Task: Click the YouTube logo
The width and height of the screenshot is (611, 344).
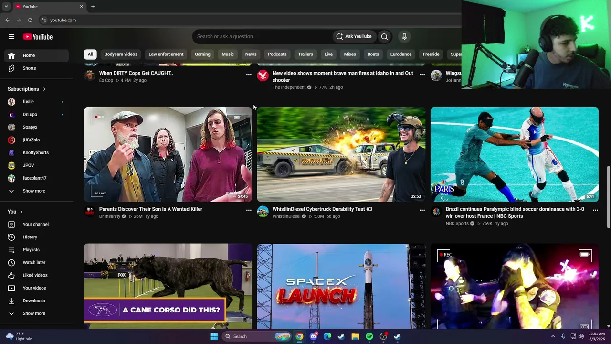Action: [x=38, y=37]
